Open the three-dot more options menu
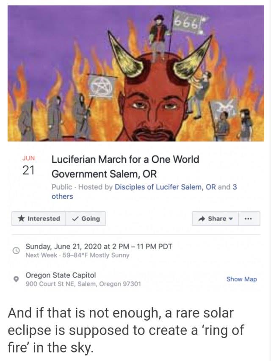This screenshot has height=361, width=271. (x=249, y=219)
